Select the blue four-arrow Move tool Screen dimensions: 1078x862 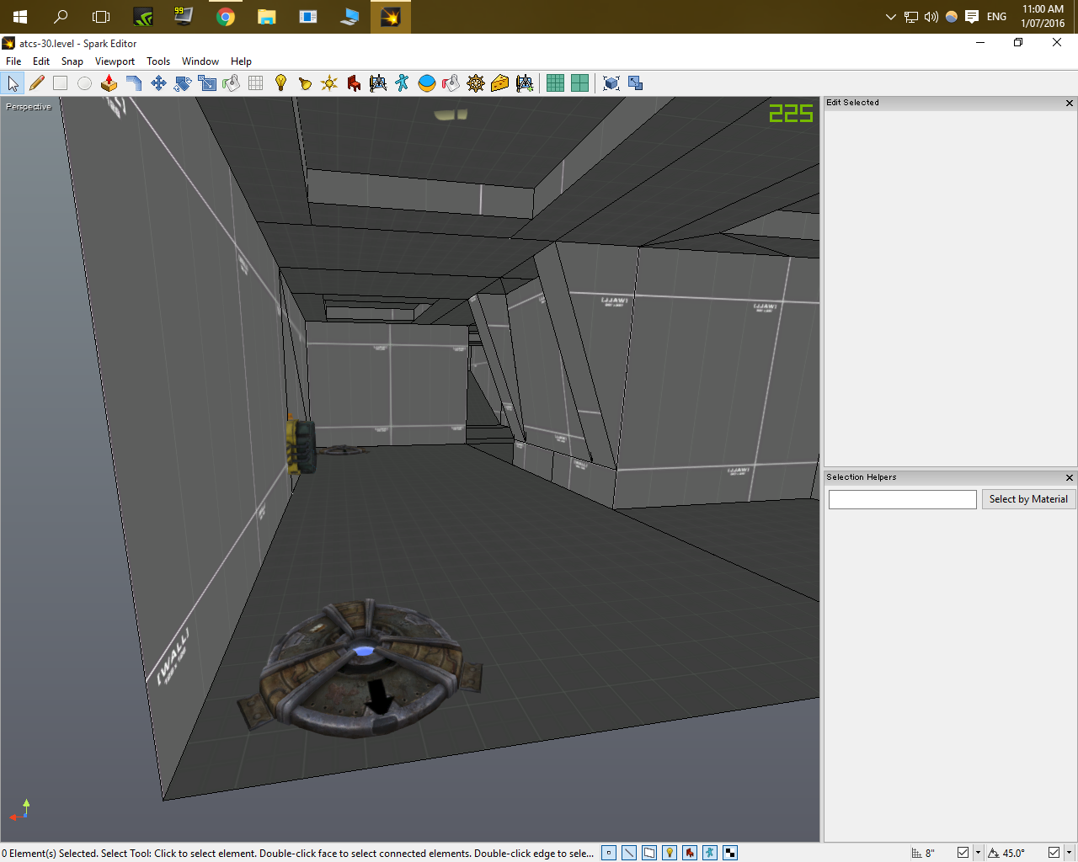pyautogui.click(x=157, y=83)
